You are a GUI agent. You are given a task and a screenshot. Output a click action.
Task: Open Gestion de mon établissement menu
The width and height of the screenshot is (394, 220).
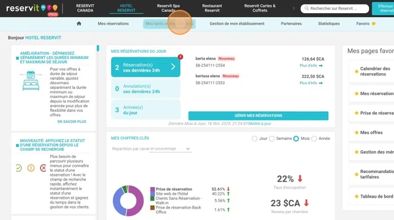[x=237, y=23]
